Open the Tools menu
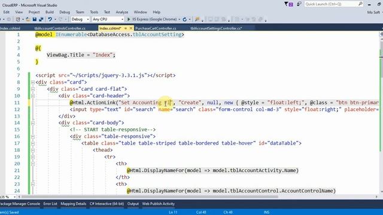383x215 pixels. tap(94, 12)
